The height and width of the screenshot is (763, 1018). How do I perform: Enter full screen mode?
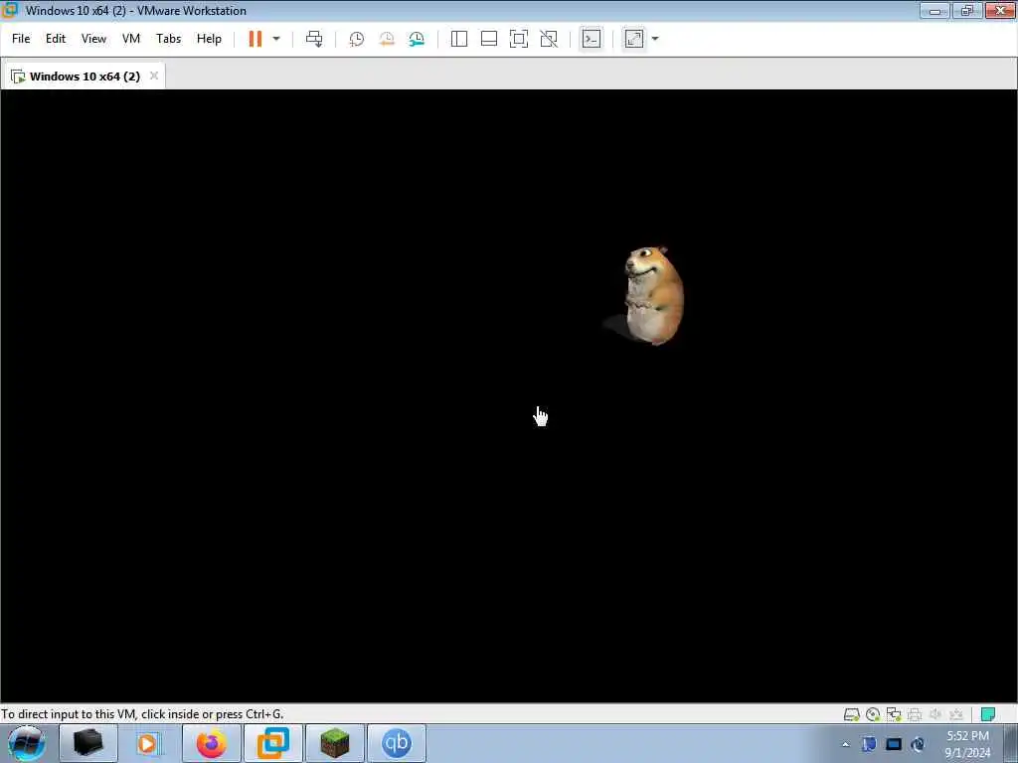pyautogui.click(x=519, y=39)
